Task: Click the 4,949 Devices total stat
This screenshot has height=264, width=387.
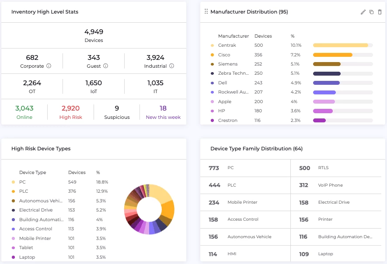Action: 94,35
